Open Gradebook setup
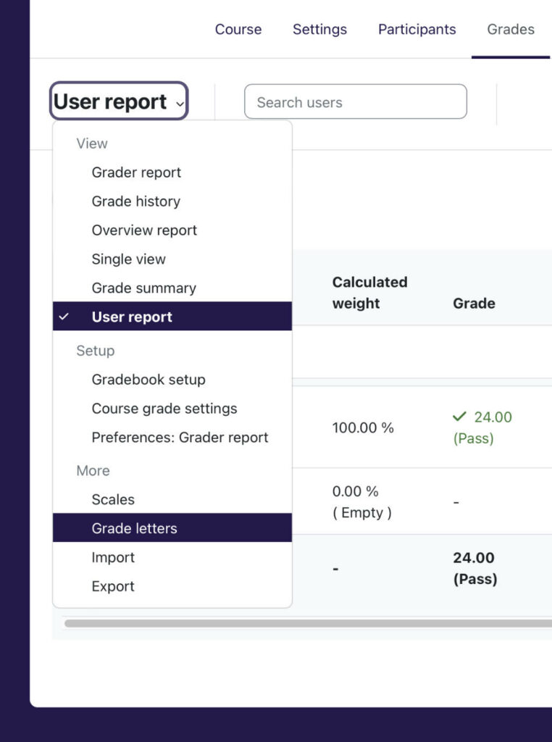 tap(149, 380)
